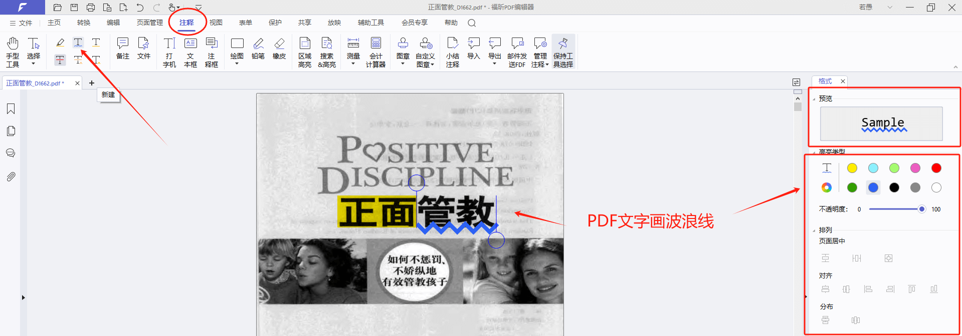Viewport: 962px width, 336px height.
Task: Open the Bookmarks panel in left sidebar
Action: [x=11, y=109]
